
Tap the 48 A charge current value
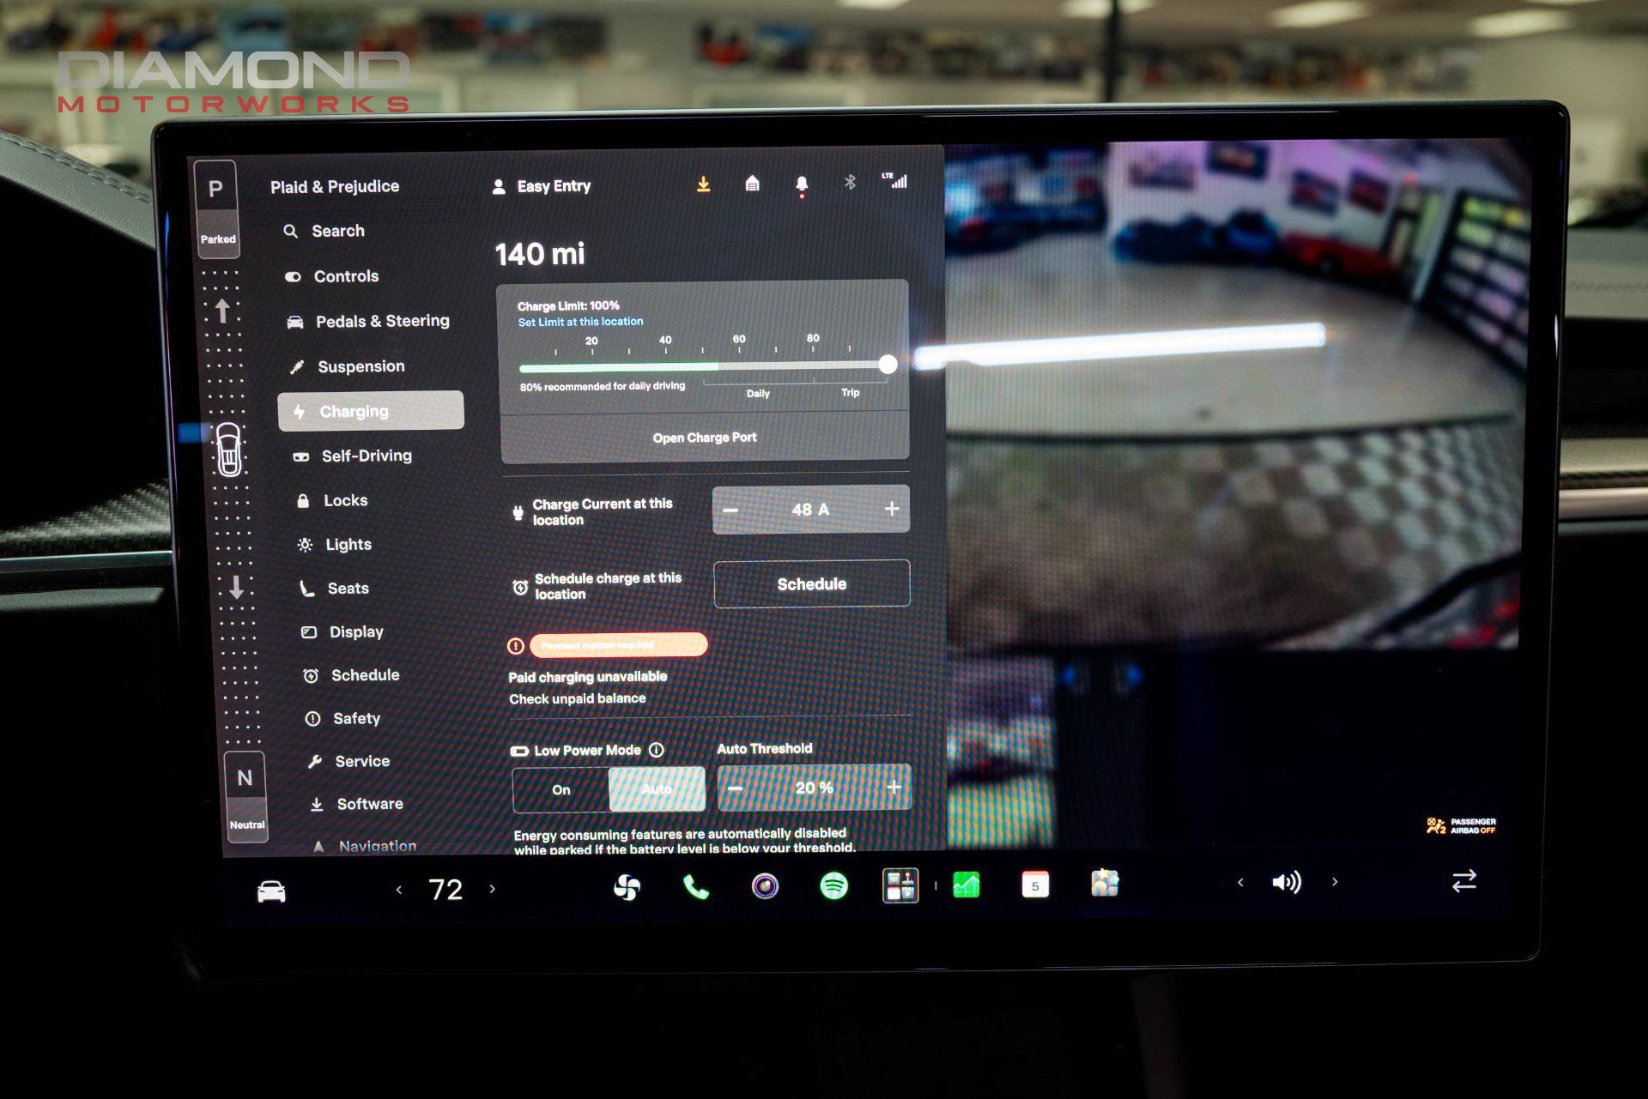(810, 510)
